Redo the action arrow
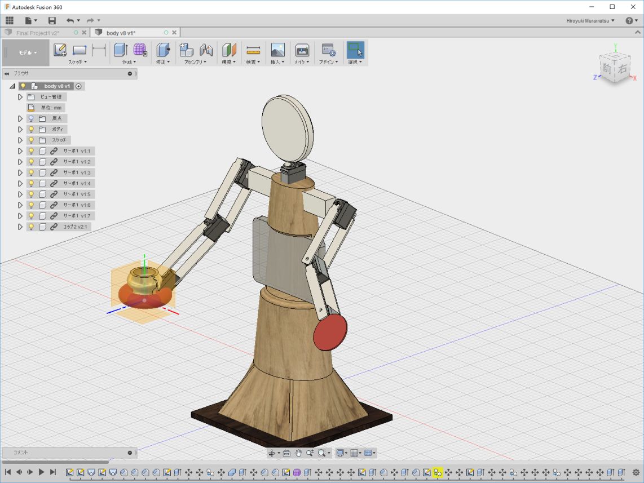Image resolution: width=644 pixels, height=483 pixels. click(x=90, y=20)
